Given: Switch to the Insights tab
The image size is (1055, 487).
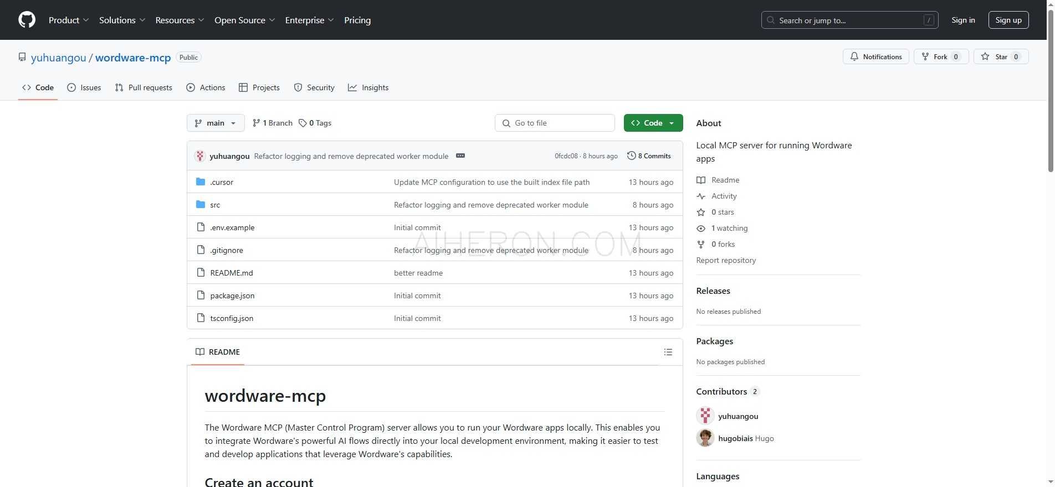Looking at the screenshot, I should [368, 87].
